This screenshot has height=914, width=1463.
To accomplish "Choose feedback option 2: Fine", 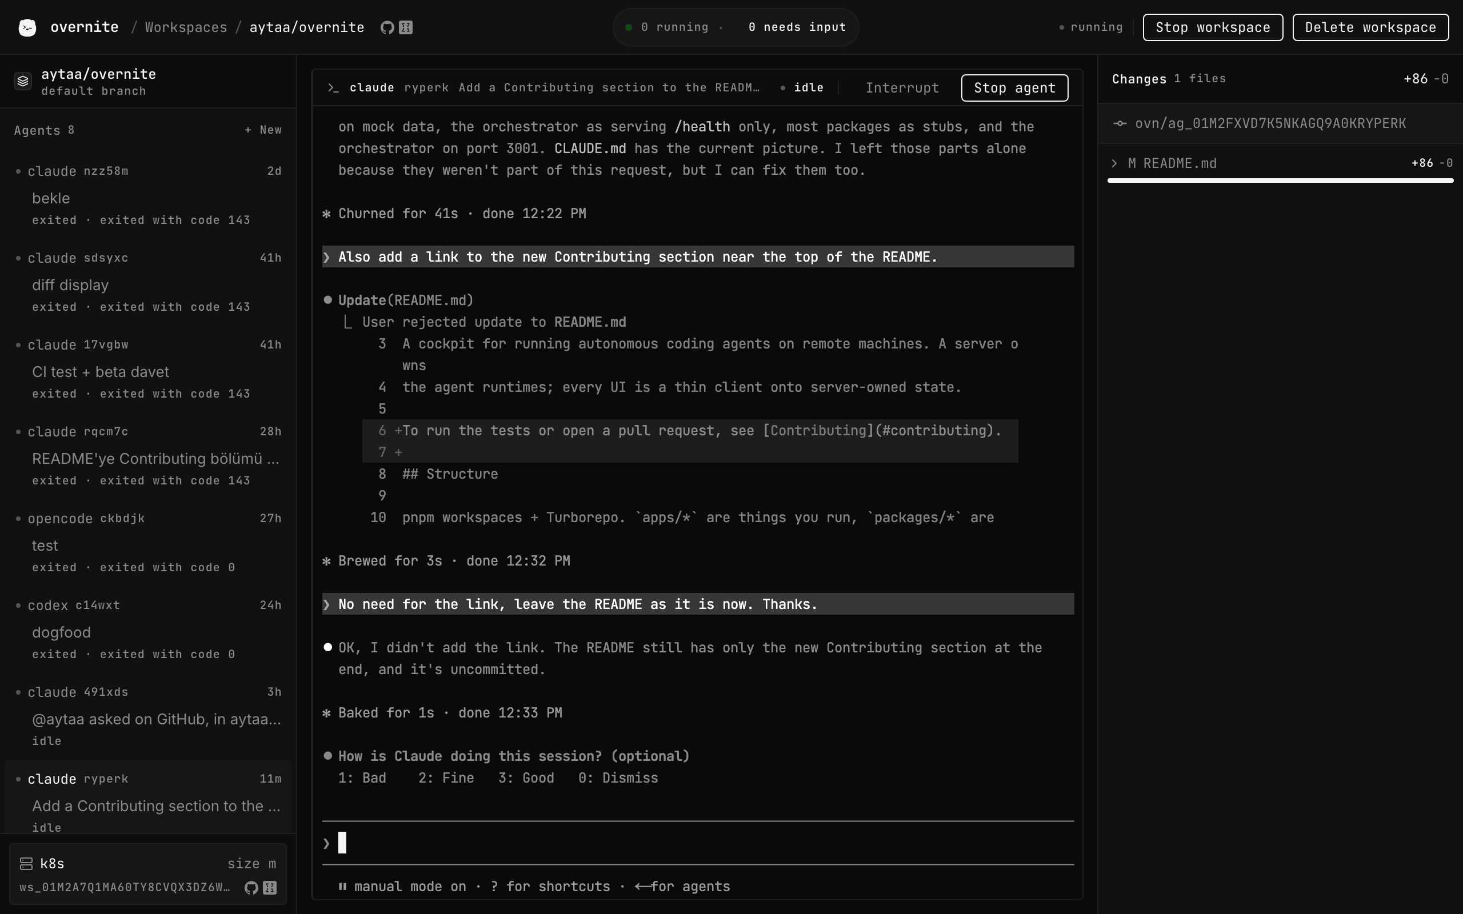I will (x=446, y=778).
